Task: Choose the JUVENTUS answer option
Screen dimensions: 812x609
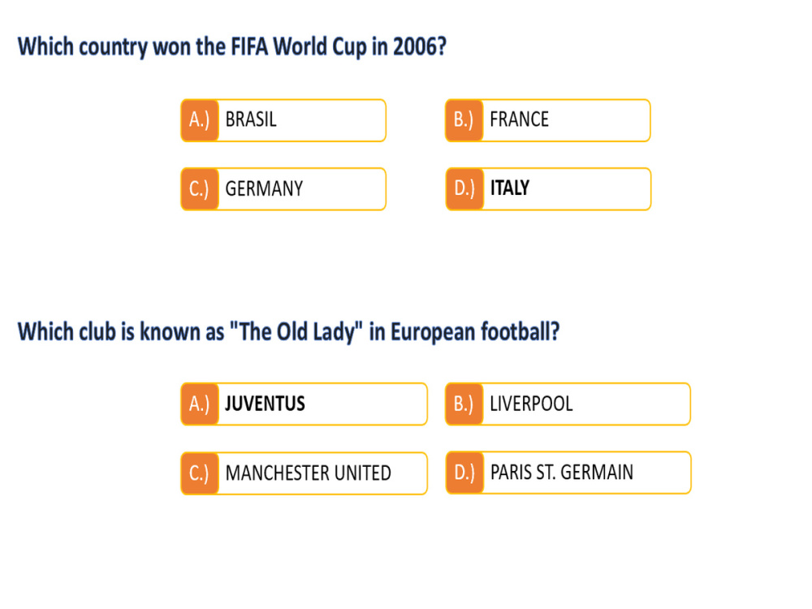Action: click(304, 404)
